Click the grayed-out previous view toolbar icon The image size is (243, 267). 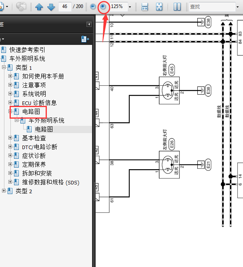(x=21, y=7)
